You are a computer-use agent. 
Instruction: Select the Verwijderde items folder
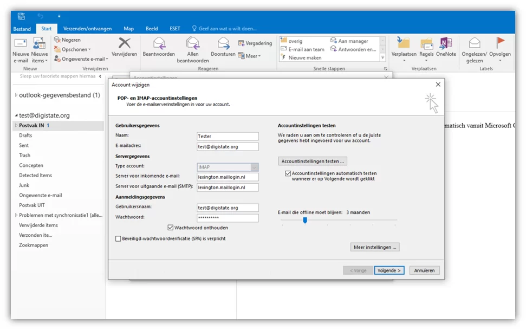click(x=38, y=225)
